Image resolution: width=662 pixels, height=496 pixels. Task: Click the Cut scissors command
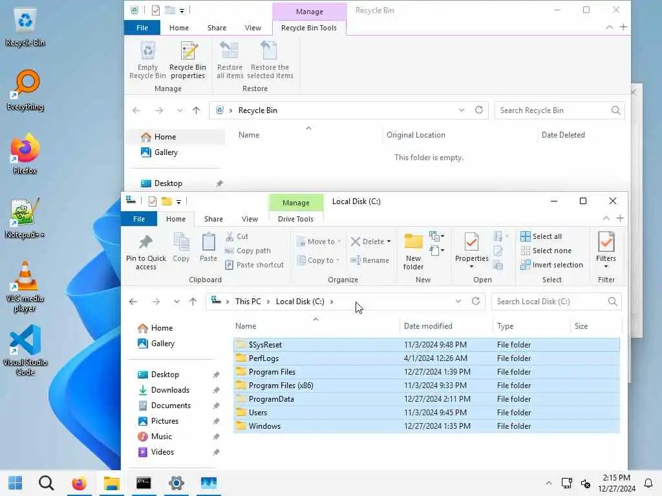point(237,236)
